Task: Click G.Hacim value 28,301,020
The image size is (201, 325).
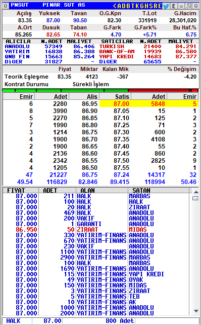Action: click(x=183, y=20)
